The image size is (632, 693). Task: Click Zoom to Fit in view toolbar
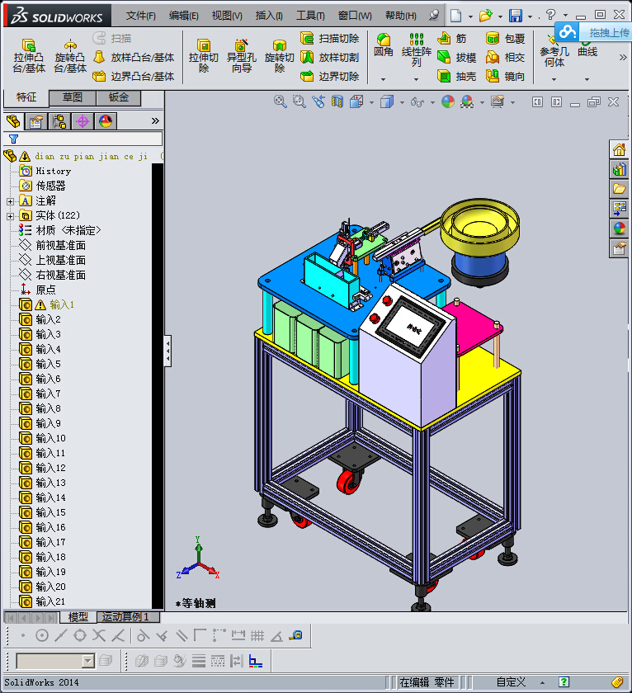point(280,101)
